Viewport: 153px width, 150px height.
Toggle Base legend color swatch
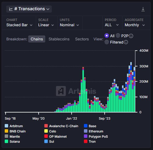pyautogui.click(x=86, y=126)
